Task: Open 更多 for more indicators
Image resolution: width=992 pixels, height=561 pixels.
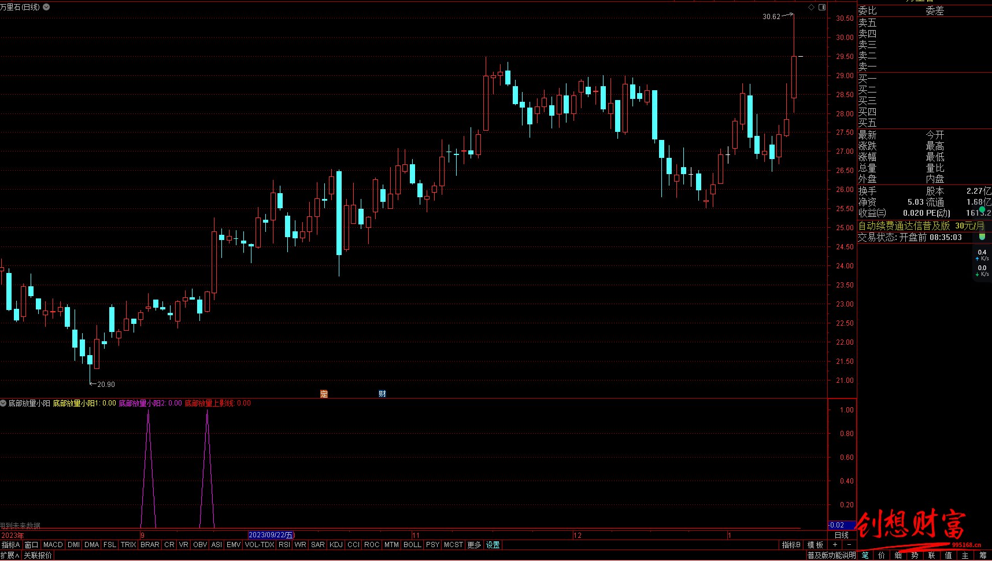Action: click(x=474, y=545)
